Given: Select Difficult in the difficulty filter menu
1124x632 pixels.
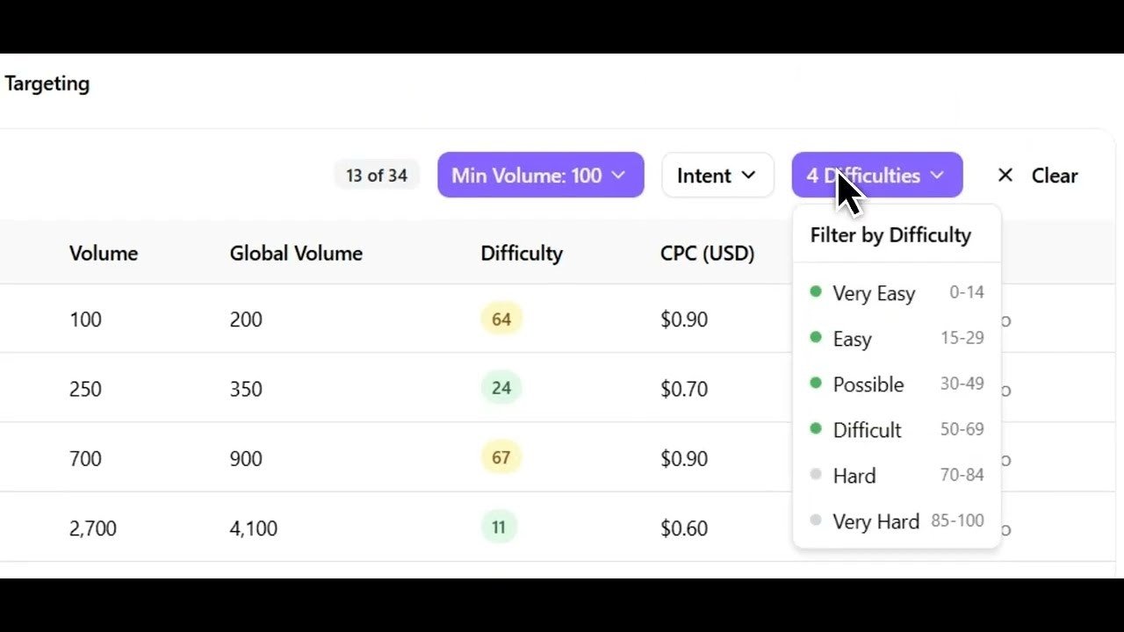Looking at the screenshot, I should [x=867, y=429].
